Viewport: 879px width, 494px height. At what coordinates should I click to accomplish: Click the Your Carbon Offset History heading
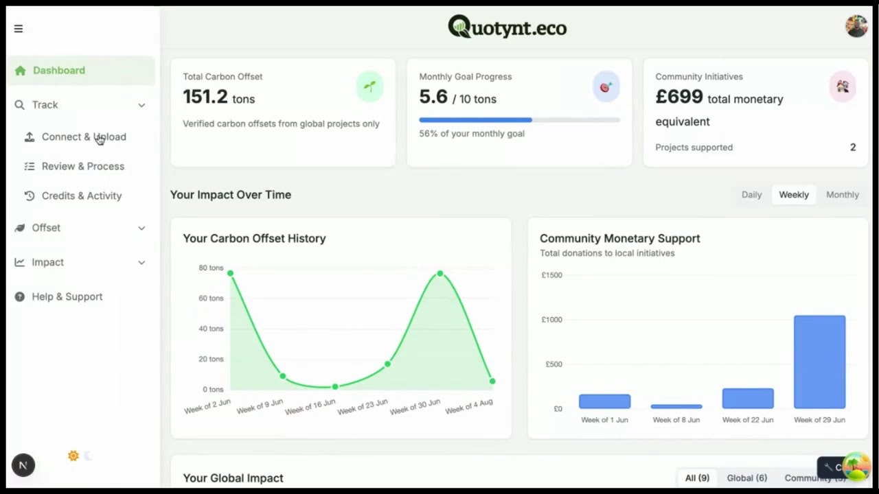point(254,239)
